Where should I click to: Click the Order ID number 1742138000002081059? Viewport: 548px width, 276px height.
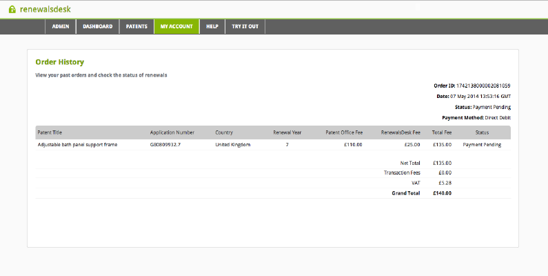pos(483,86)
